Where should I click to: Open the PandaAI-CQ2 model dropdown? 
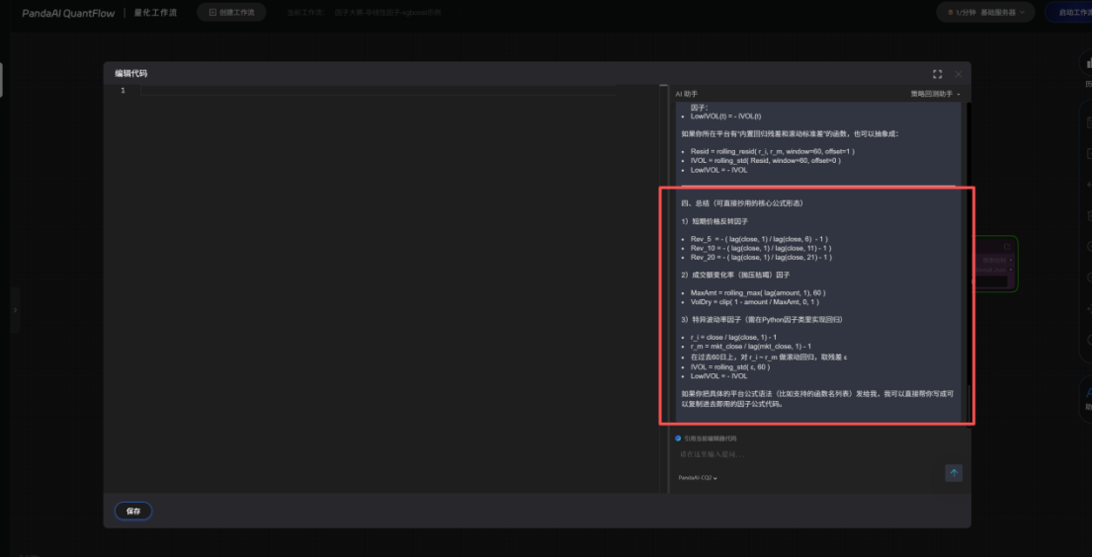(698, 477)
